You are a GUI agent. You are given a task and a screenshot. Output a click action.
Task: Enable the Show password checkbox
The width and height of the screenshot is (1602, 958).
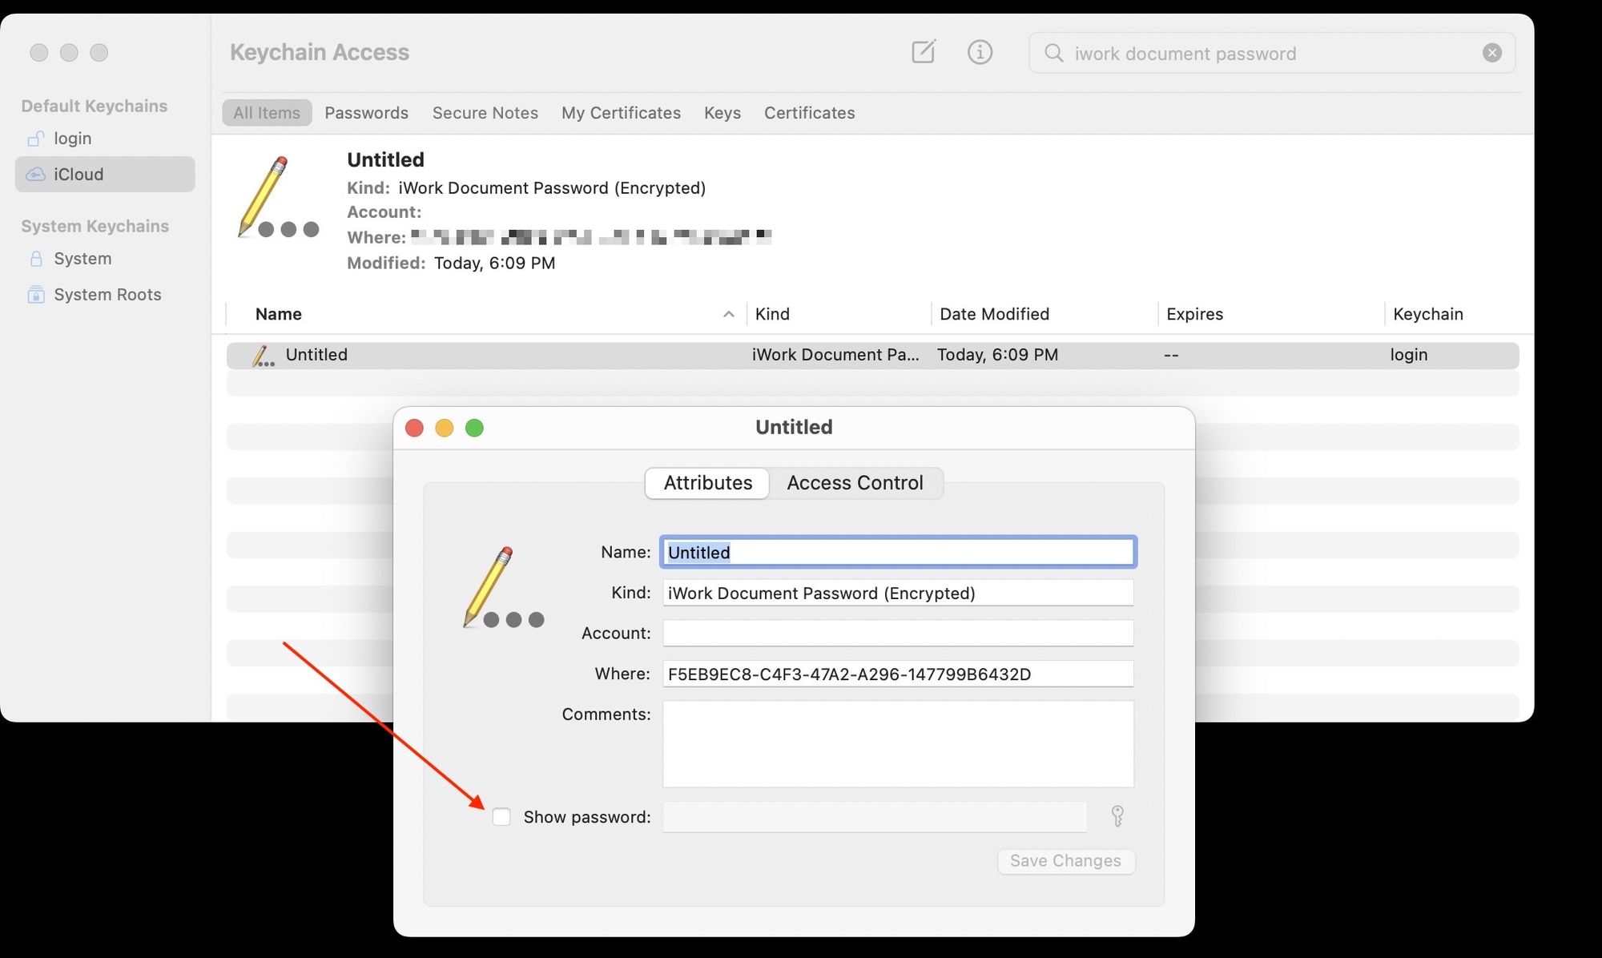[501, 816]
